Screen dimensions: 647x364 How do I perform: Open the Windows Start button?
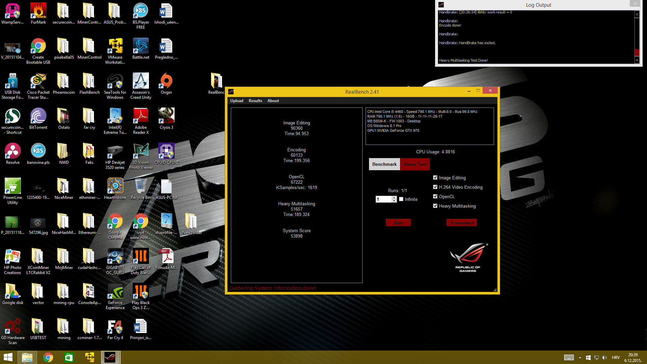click(8, 357)
